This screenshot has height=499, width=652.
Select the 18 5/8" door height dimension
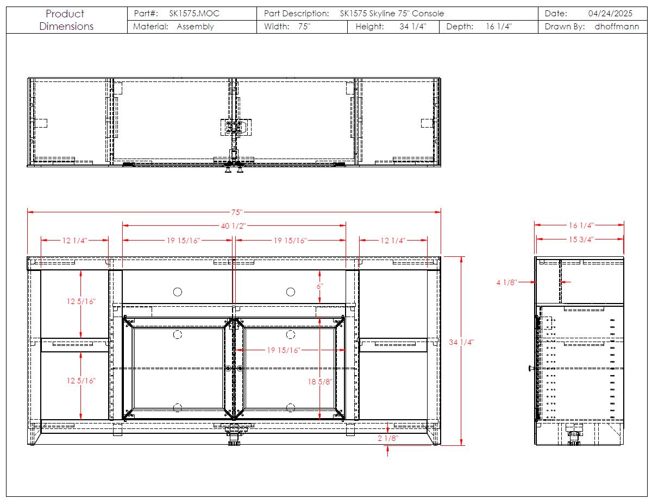pyautogui.click(x=319, y=382)
